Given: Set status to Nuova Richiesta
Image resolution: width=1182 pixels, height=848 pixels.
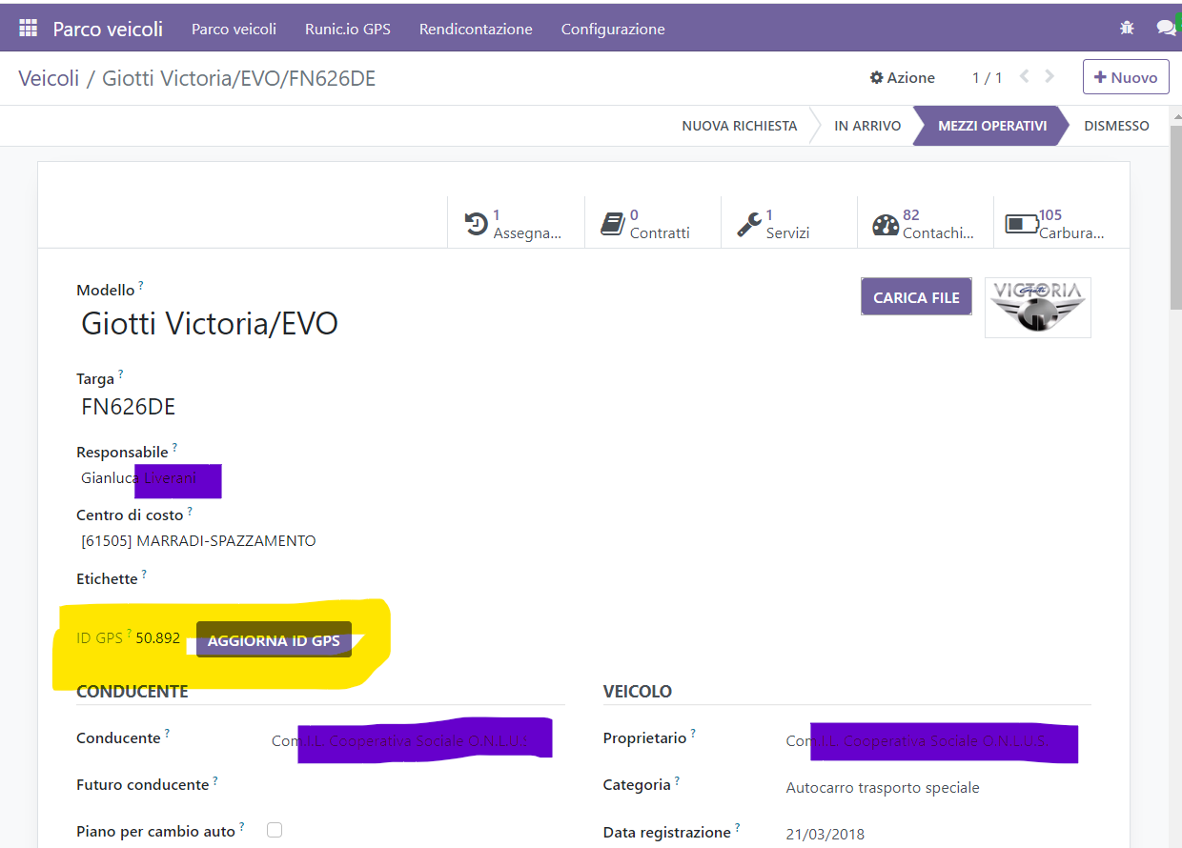Looking at the screenshot, I should (740, 126).
